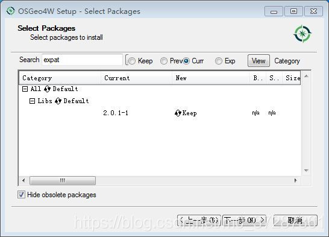
Task: Click the 2.0.1-1 version cell
Action: (116, 113)
